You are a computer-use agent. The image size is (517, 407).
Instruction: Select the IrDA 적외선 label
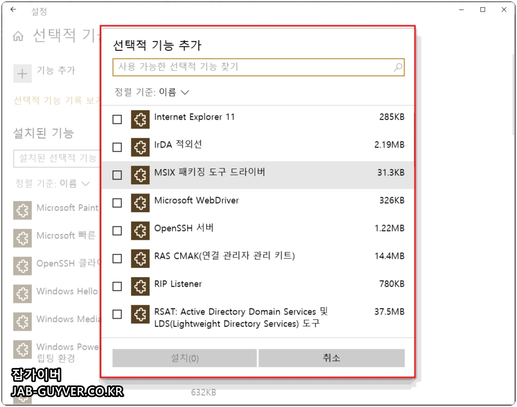(x=178, y=144)
